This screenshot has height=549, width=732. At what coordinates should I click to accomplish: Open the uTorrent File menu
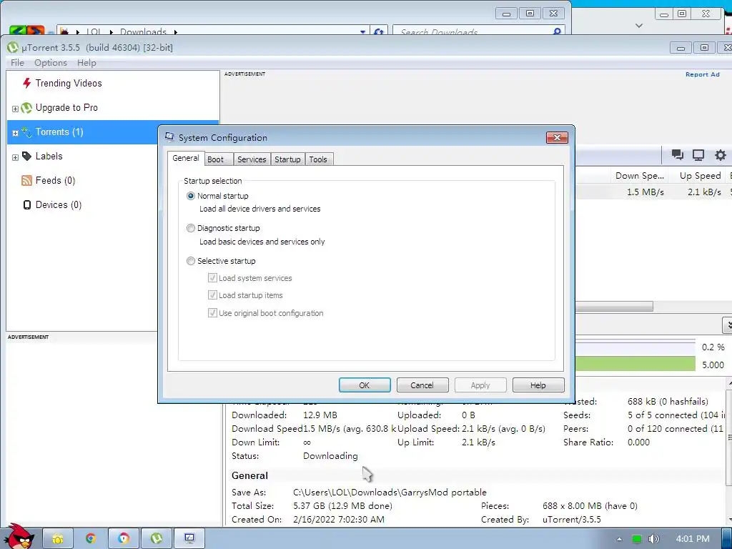tap(17, 63)
